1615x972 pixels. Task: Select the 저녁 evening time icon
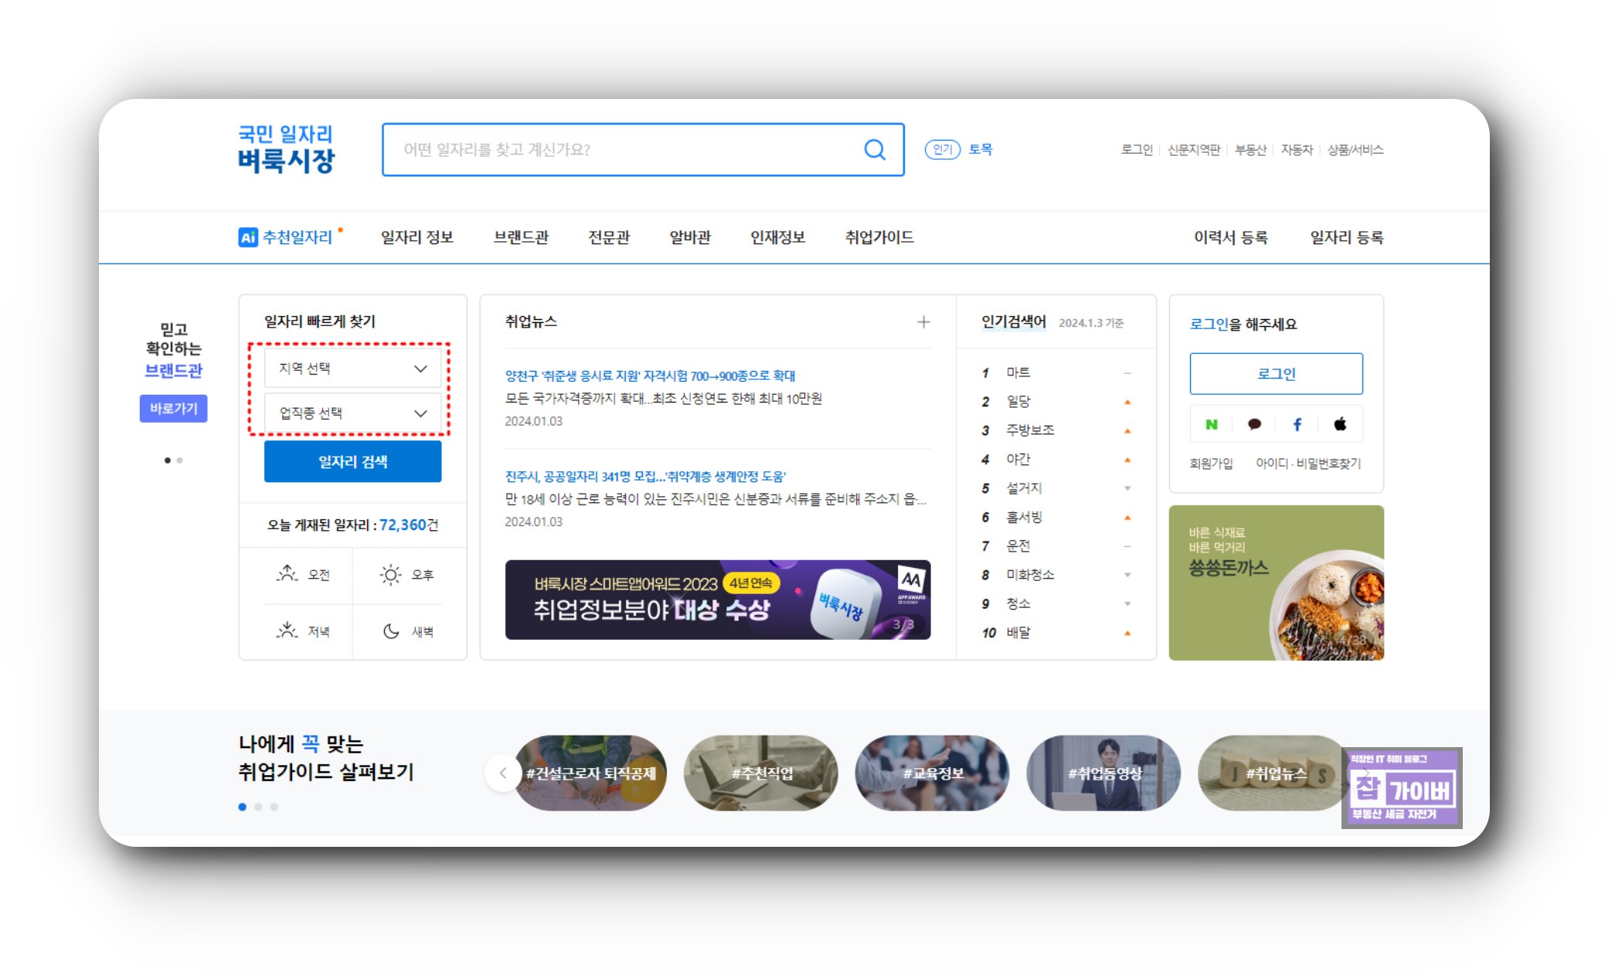click(x=287, y=631)
